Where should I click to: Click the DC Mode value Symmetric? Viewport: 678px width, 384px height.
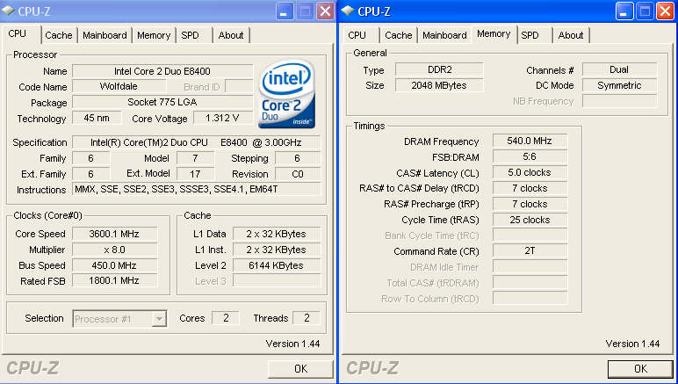(620, 85)
